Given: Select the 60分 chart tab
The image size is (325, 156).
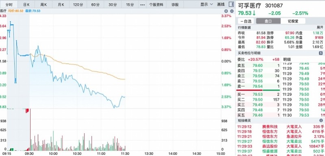Looking at the screenshot, I should (95, 4).
